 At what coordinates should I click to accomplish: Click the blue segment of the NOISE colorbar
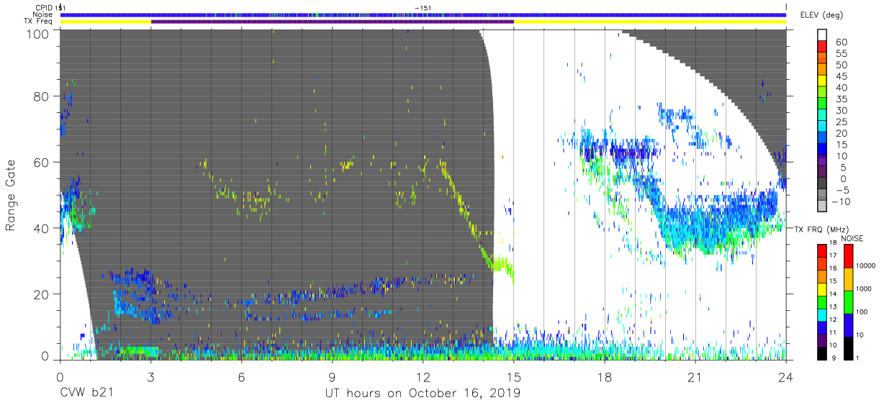tap(847, 324)
